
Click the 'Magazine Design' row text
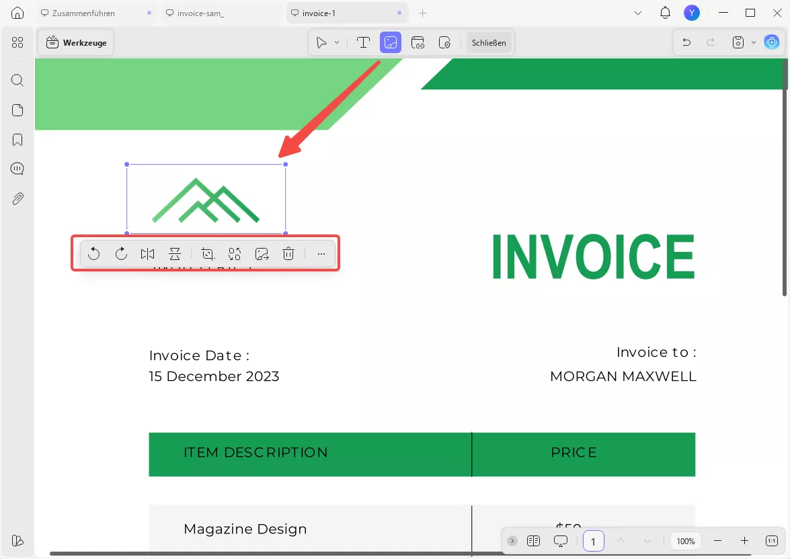[245, 529]
